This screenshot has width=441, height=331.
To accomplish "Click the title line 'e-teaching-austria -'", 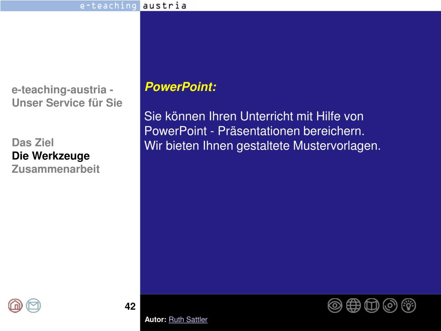I will (62, 90).
